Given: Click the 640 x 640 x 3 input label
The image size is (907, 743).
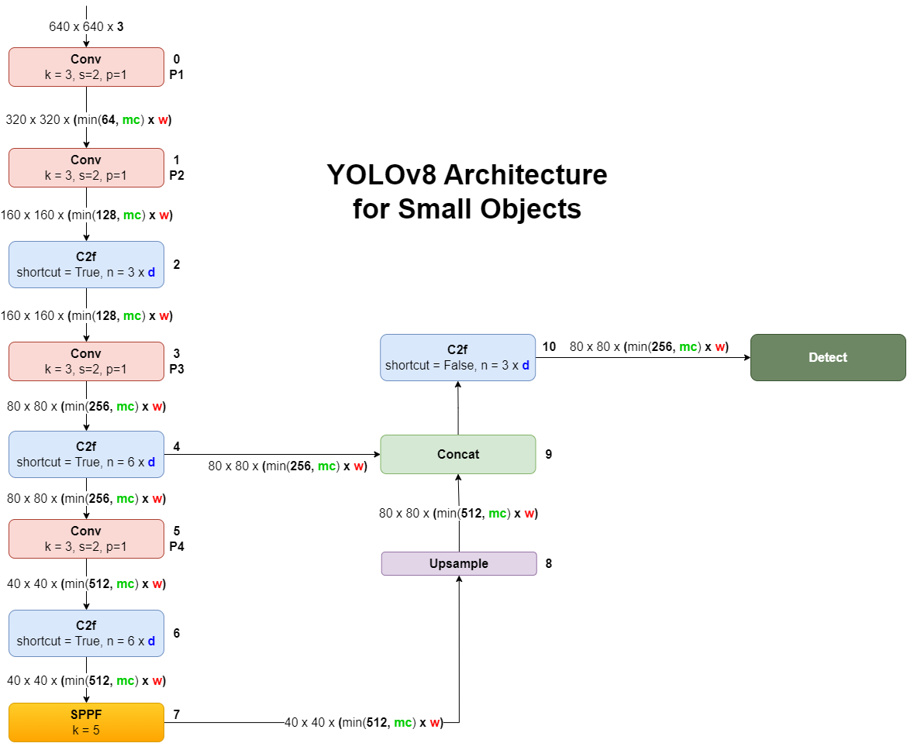Looking at the screenshot, I should (x=88, y=26).
